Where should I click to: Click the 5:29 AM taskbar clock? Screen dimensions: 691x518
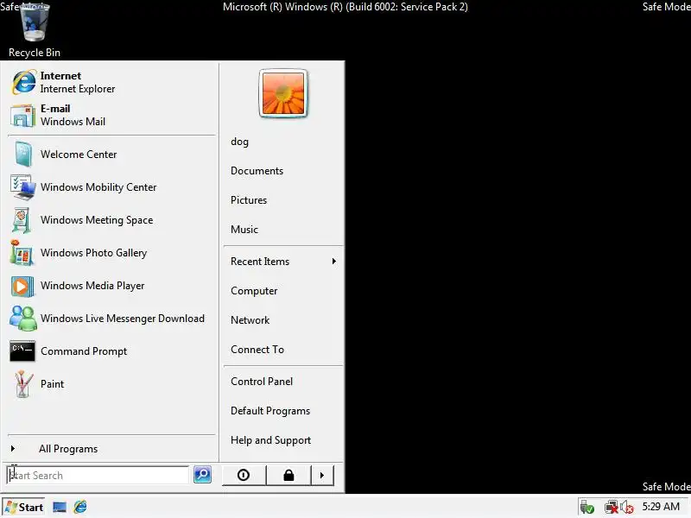click(x=661, y=507)
